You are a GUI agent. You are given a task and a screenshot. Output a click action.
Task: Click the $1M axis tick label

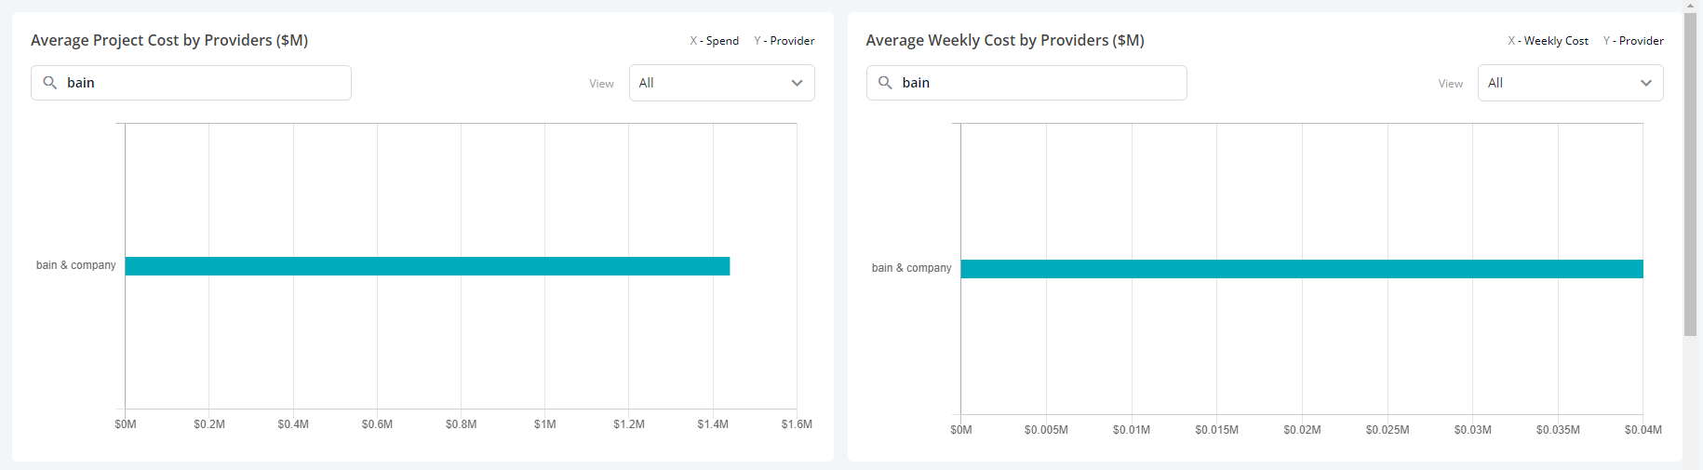point(545,424)
